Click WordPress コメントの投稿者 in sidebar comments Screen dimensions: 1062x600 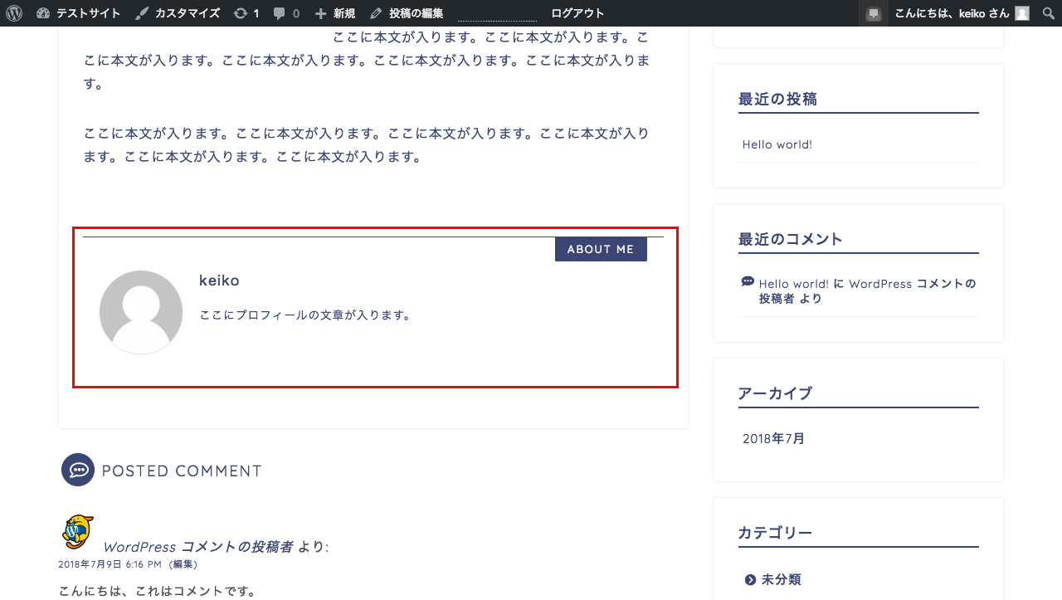click(867, 291)
